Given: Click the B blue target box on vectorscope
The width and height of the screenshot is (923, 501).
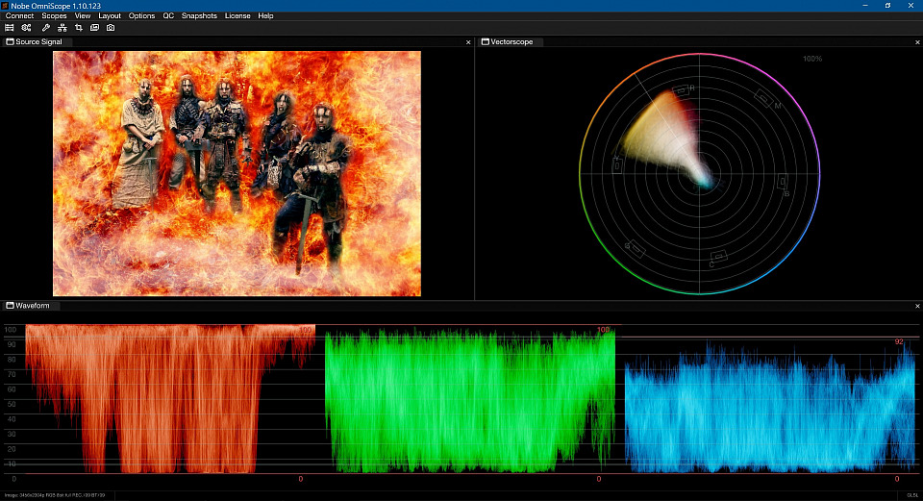Looking at the screenshot, I should click(x=783, y=182).
